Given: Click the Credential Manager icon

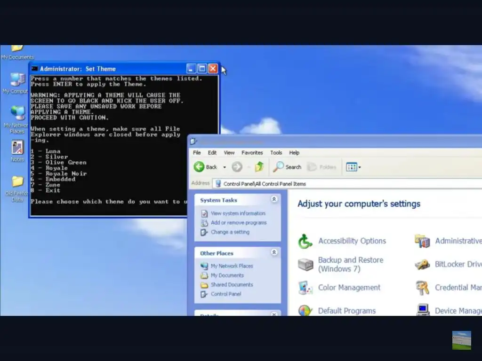Looking at the screenshot, I should tap(422, 288).
